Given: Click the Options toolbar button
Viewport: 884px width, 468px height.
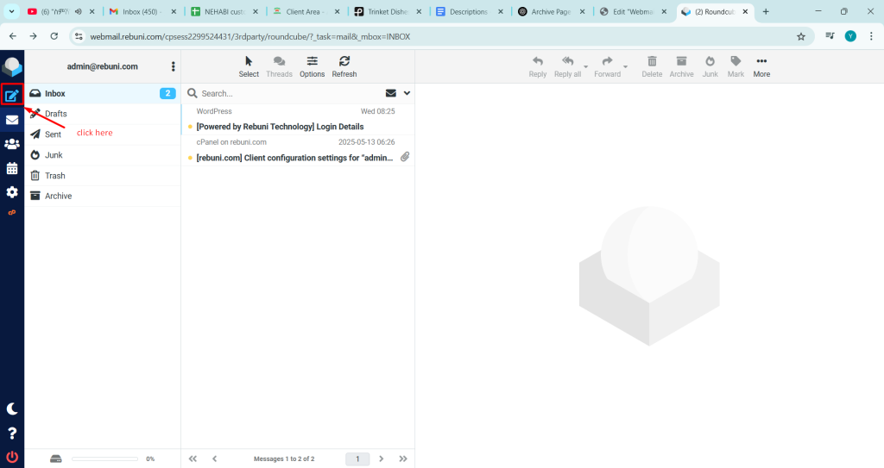Looking at the screenshot, I should point(312,66).
